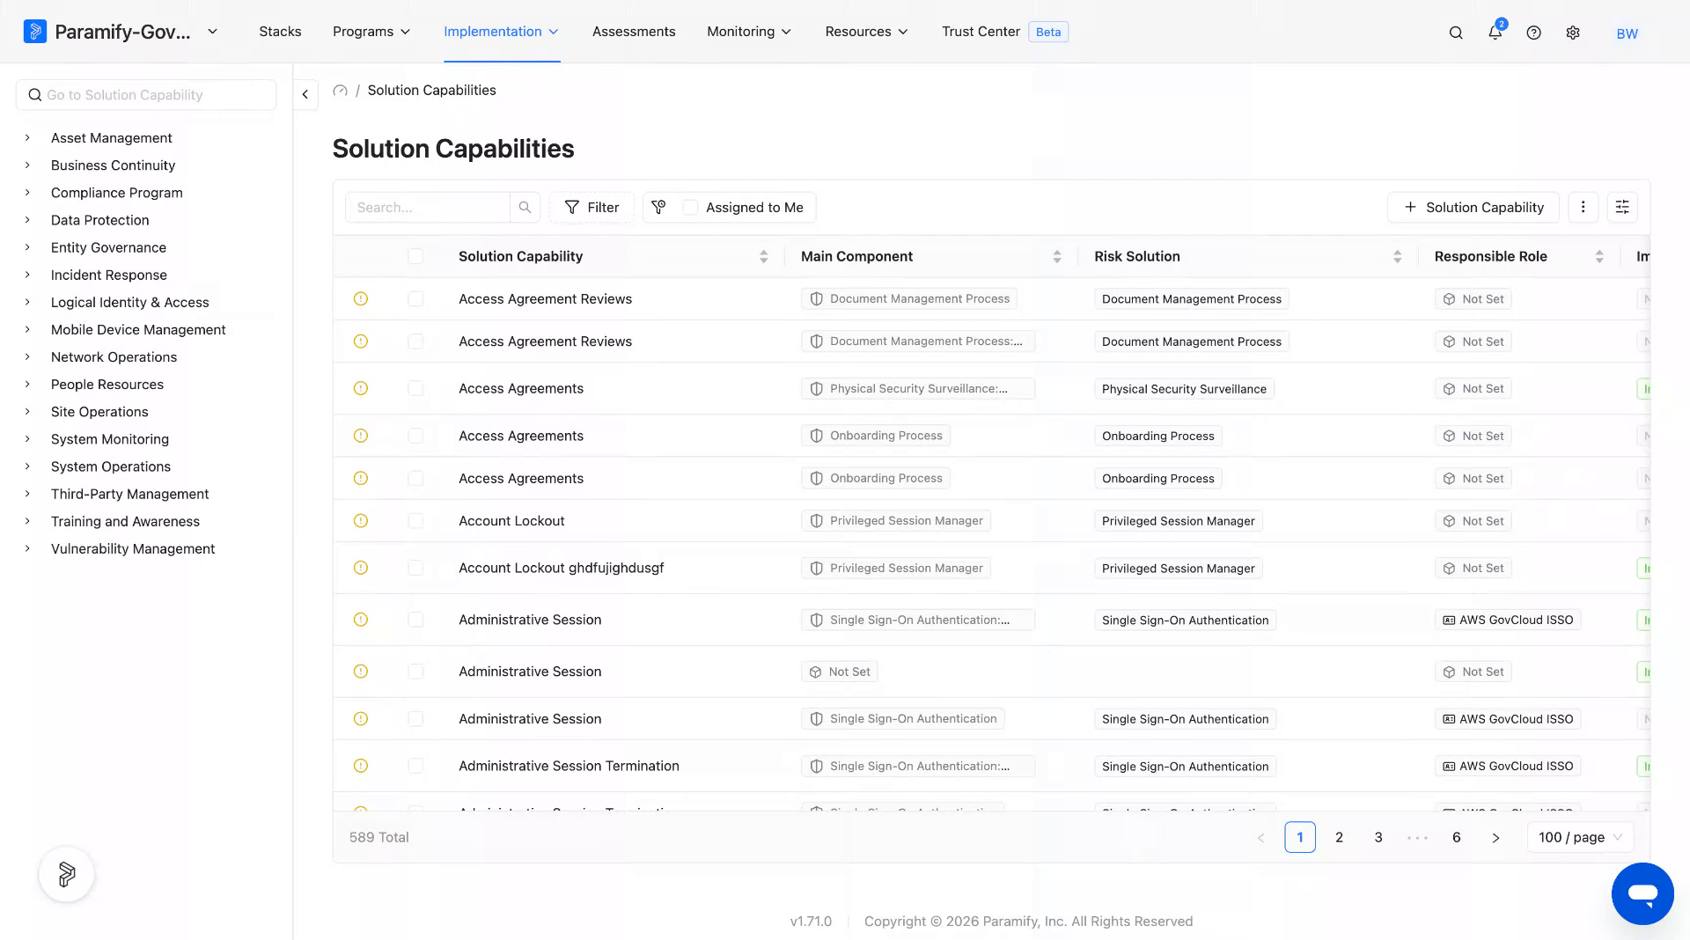This screenshot has height=940, width=1690.
Task: Open the notifications bell icon
Action: click(1495, 33)
